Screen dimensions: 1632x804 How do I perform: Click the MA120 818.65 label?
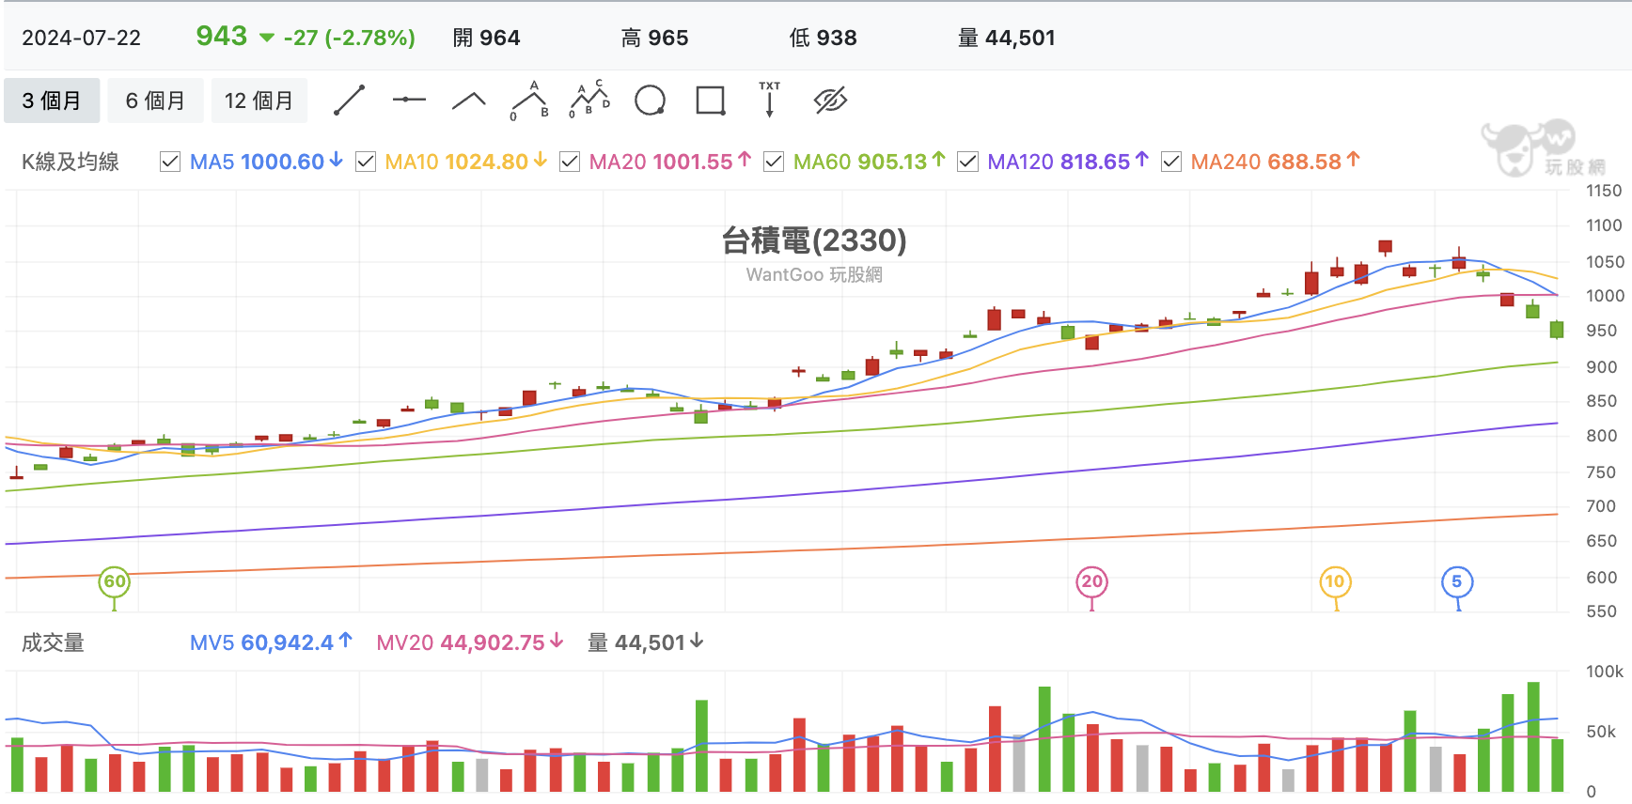pyautogui.click(x=1068, y=162)
